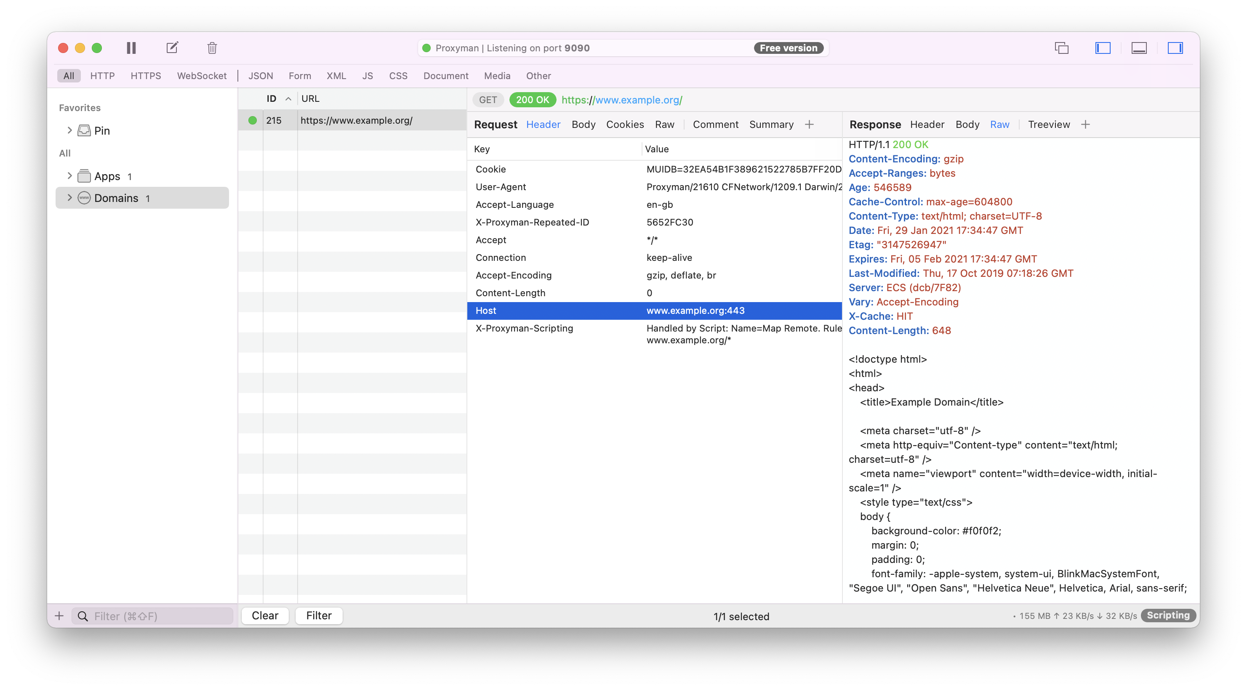Clear all requests with the trash icon
The width and height of the screenshot is (1247, 690).
click(211, 48)
